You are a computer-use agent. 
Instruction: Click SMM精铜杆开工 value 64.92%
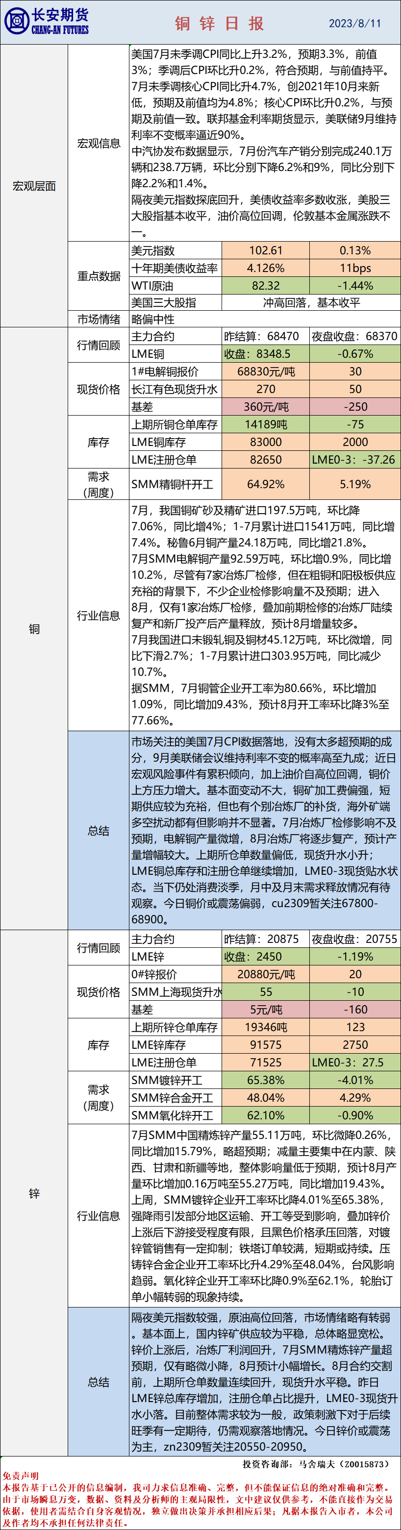point(266,484)
